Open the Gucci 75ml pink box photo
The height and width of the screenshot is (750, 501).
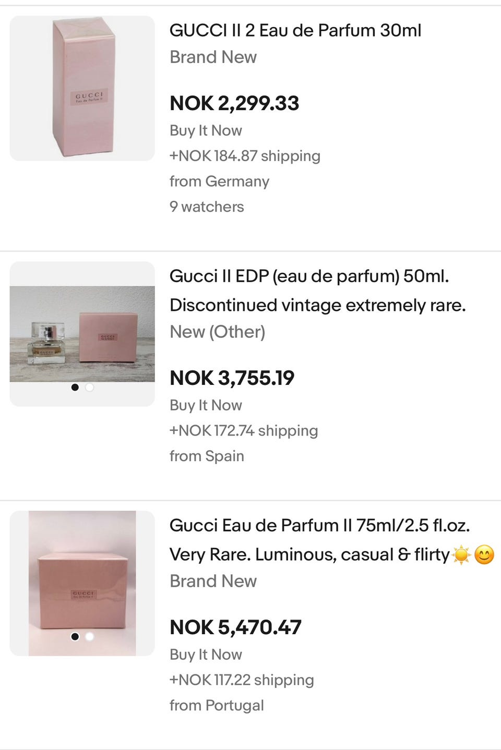tap(82, 583)
